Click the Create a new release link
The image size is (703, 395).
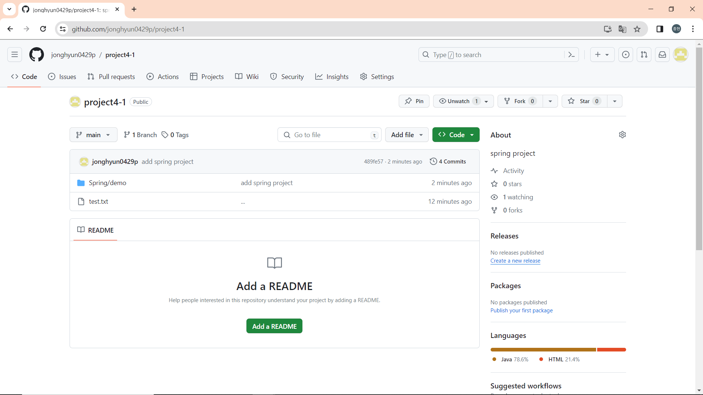(515, 261)
